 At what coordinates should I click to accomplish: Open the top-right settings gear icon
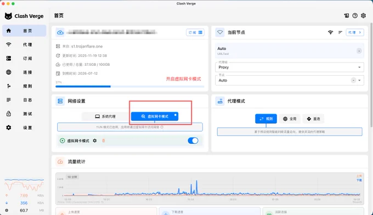click(363, 15)
